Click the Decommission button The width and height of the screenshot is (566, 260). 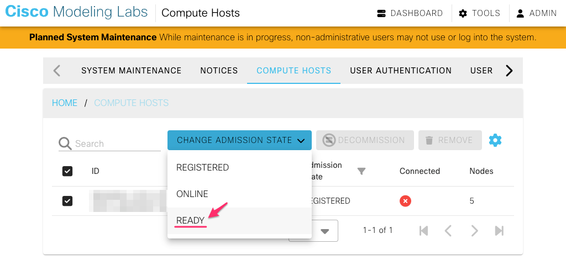tap(365, 140)
